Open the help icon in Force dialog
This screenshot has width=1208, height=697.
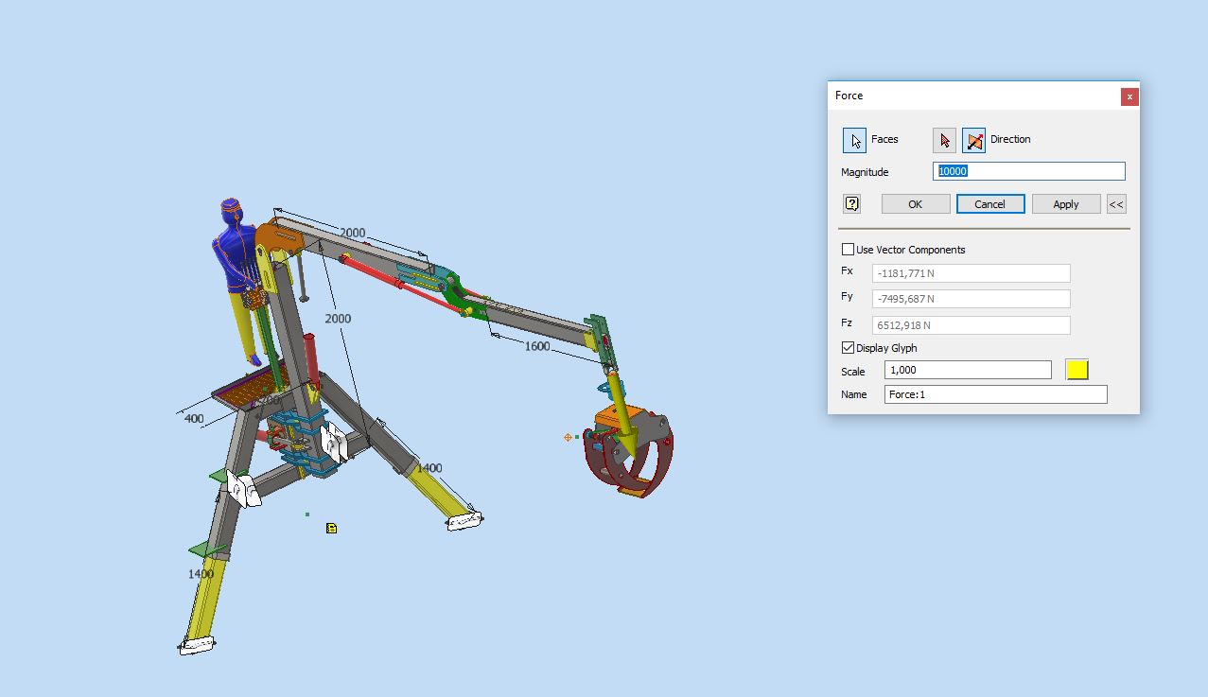tap(851, 204)
